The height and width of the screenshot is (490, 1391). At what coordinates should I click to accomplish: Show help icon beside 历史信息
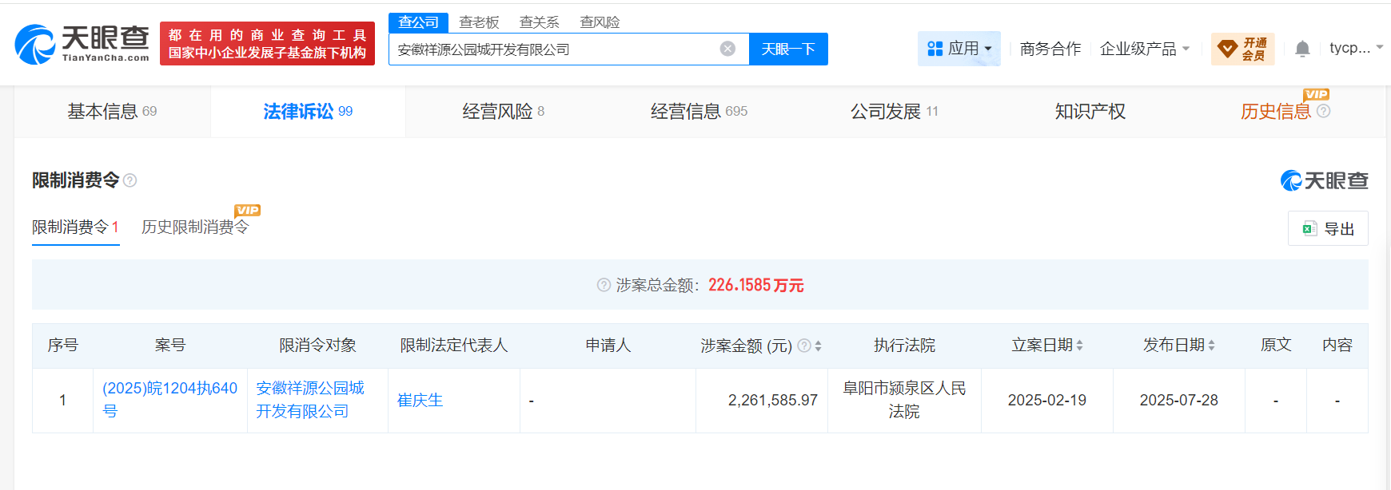[x=1324, y=111]
